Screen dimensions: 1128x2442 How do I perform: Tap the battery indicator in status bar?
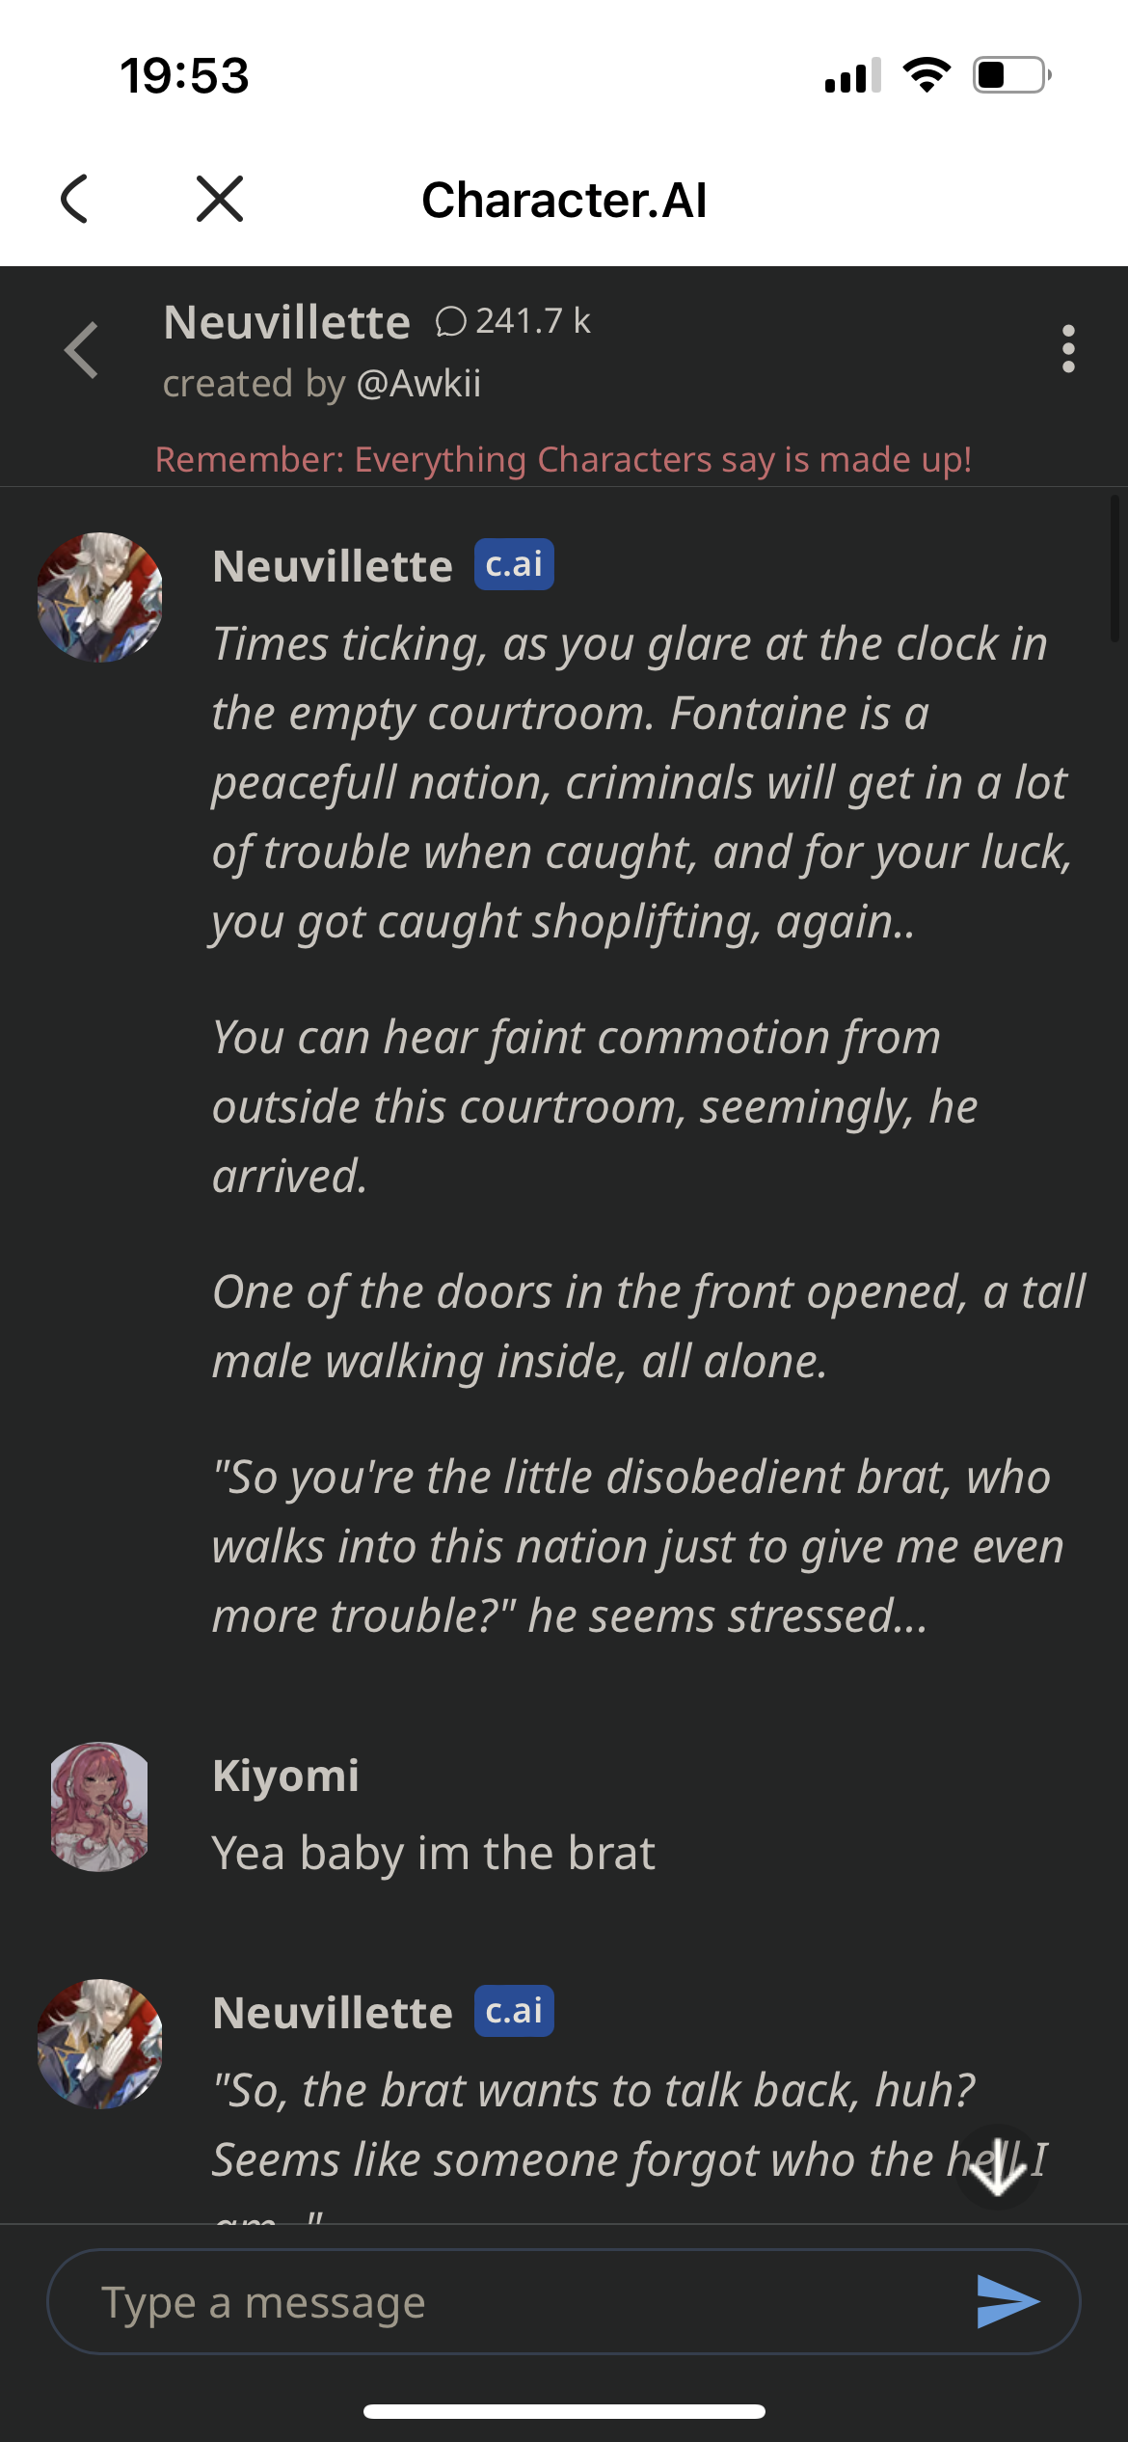click(1010, 75)
